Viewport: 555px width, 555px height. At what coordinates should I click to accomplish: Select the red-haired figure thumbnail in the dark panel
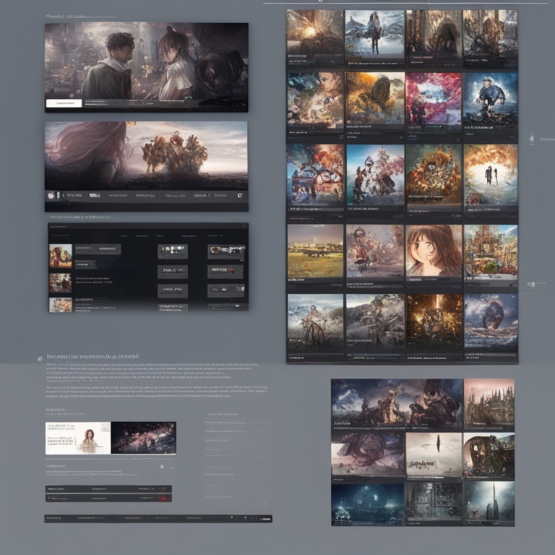pos(61,256)
